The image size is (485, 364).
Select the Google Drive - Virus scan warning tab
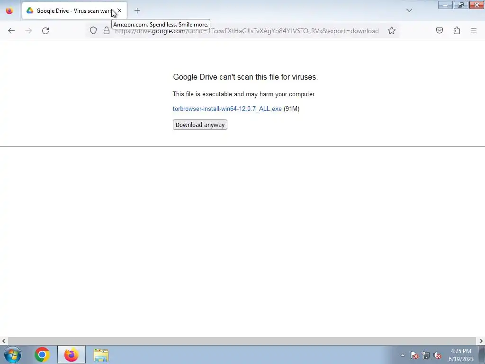[74, 10]
